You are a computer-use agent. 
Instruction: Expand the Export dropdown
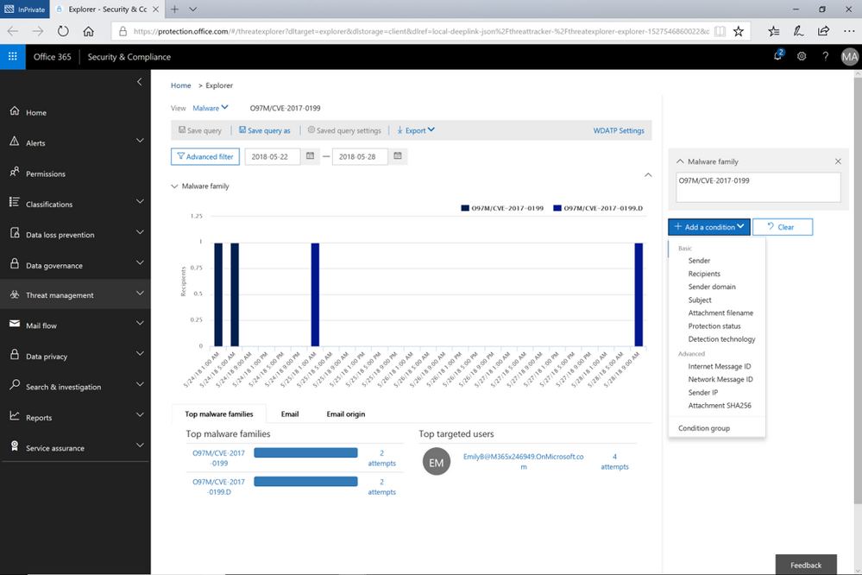(x=414, y=130)
